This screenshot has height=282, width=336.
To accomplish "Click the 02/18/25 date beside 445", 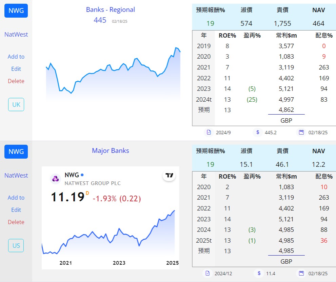I will coord(120,21).
